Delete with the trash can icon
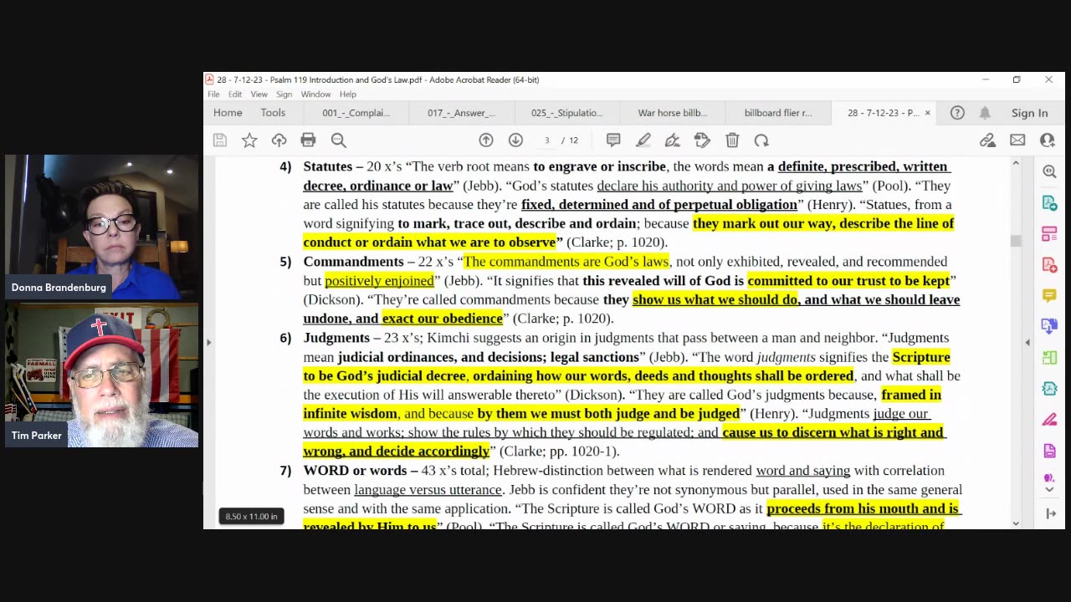 pos(732,140)
